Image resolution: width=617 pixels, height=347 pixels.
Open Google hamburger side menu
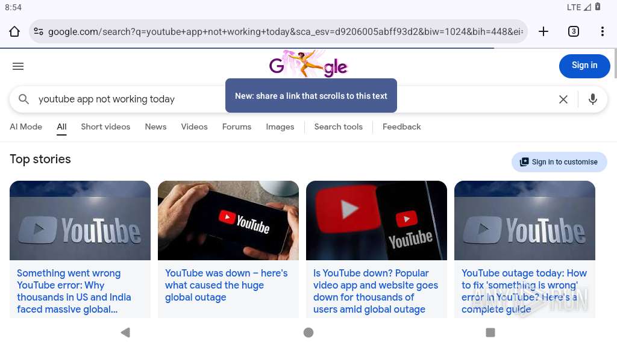tap(18, 66)
